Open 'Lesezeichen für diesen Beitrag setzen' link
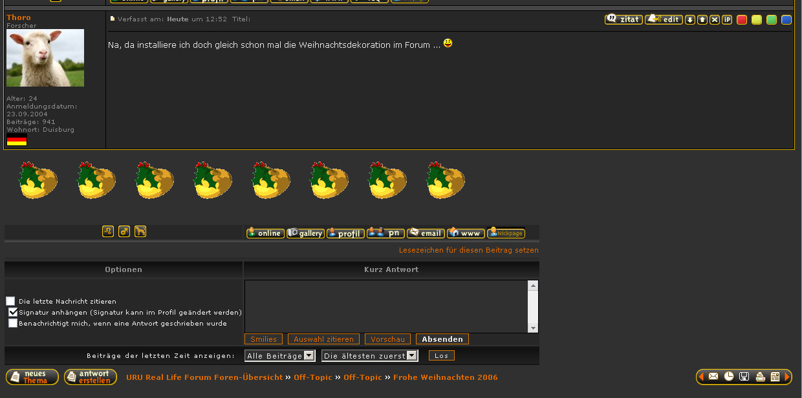This screenshot has height=398, width=802. click(x=468, y=250)
